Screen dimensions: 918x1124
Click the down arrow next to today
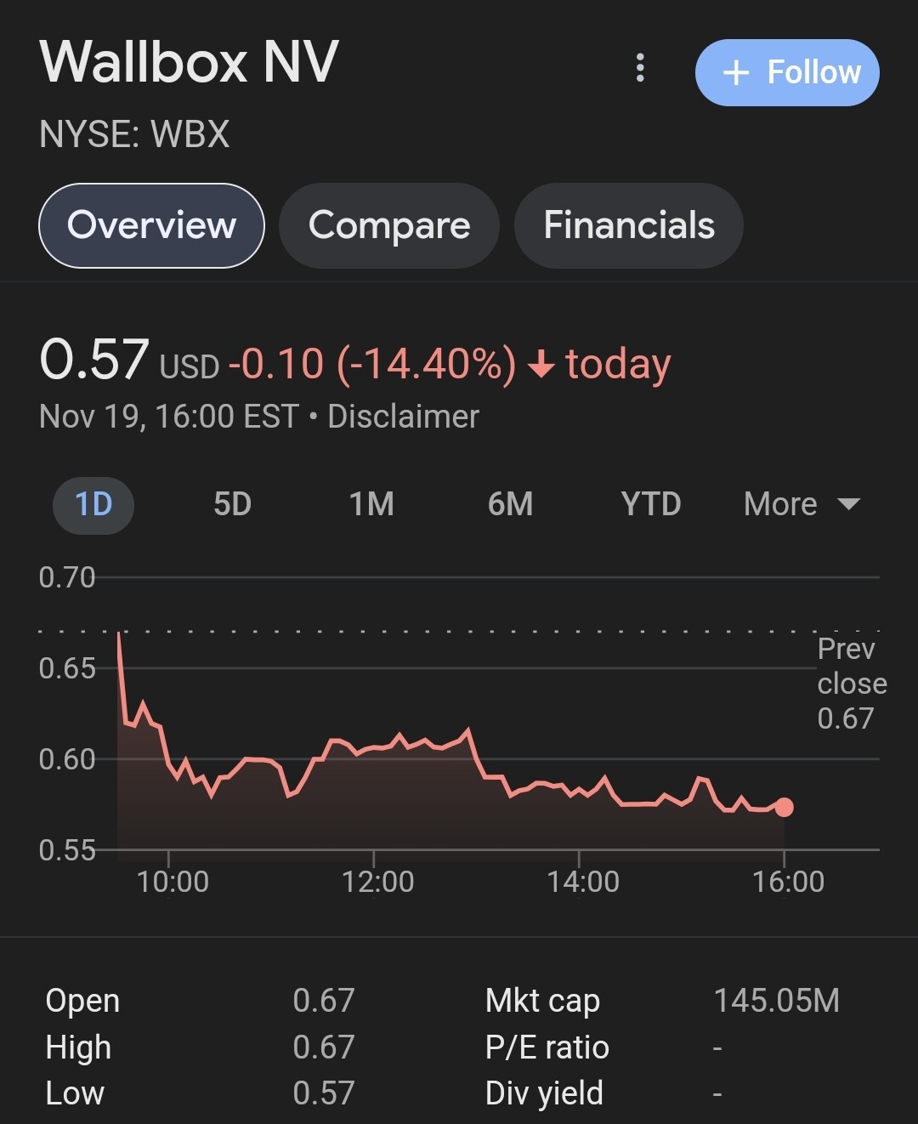541,366
